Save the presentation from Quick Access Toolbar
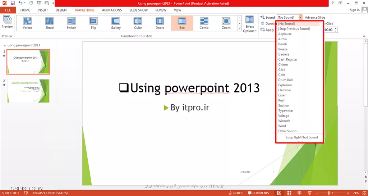This screenshot has height=196, width=368. (13, 3)
